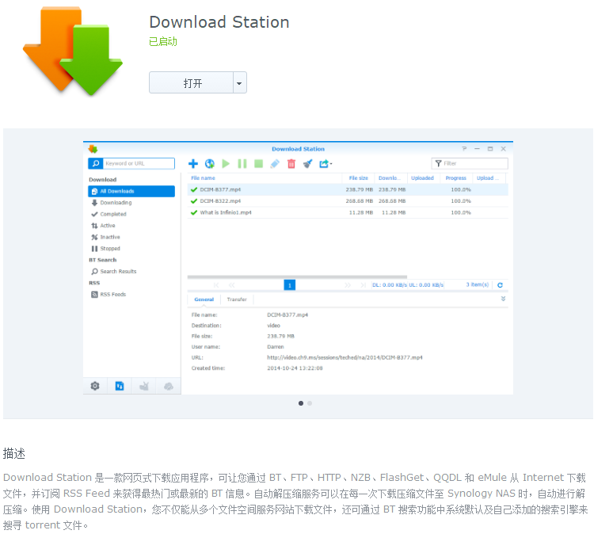Image resolution: width=594 pixels, height=534 pixels.
Task: Select the DCIM-8377.mp4 row
Action: 348,189
